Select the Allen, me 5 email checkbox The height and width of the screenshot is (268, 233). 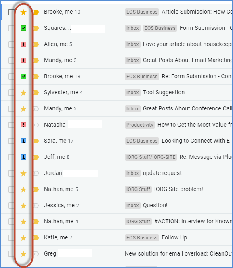tap(11, 44)
